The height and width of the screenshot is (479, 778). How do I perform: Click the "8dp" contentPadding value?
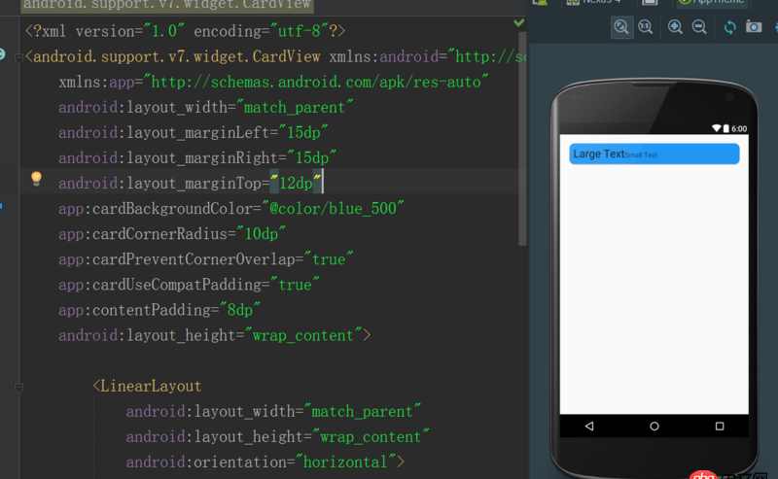(240, 310)
